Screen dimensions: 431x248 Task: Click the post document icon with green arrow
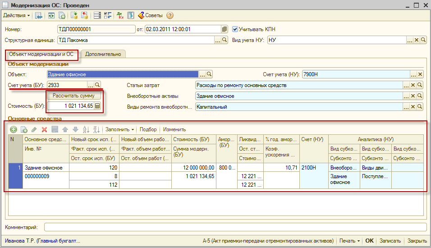pyautogui.click(x=74, y=16)
